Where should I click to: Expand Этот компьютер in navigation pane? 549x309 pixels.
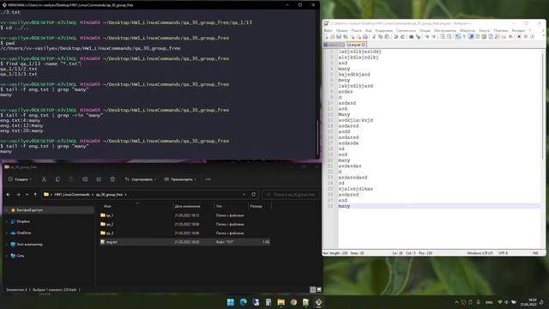click(7, 244)
